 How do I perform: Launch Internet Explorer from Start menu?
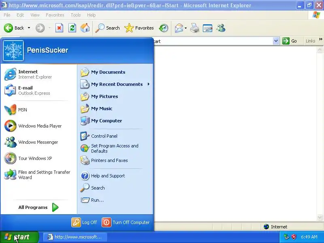click(x=38, y=74)
